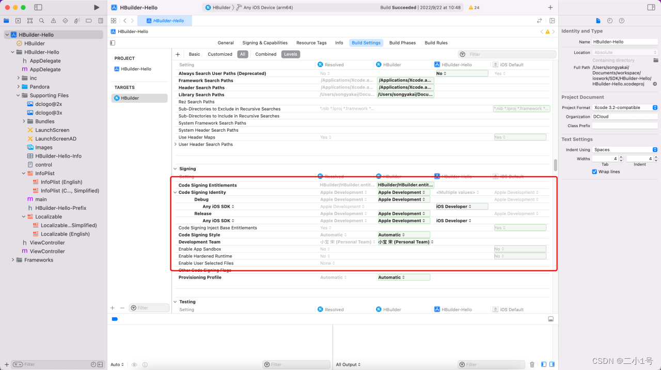The width and height of the screenshot is (661, 370).
Task: Open the source control navigator icon
Action: click(18, 21)
